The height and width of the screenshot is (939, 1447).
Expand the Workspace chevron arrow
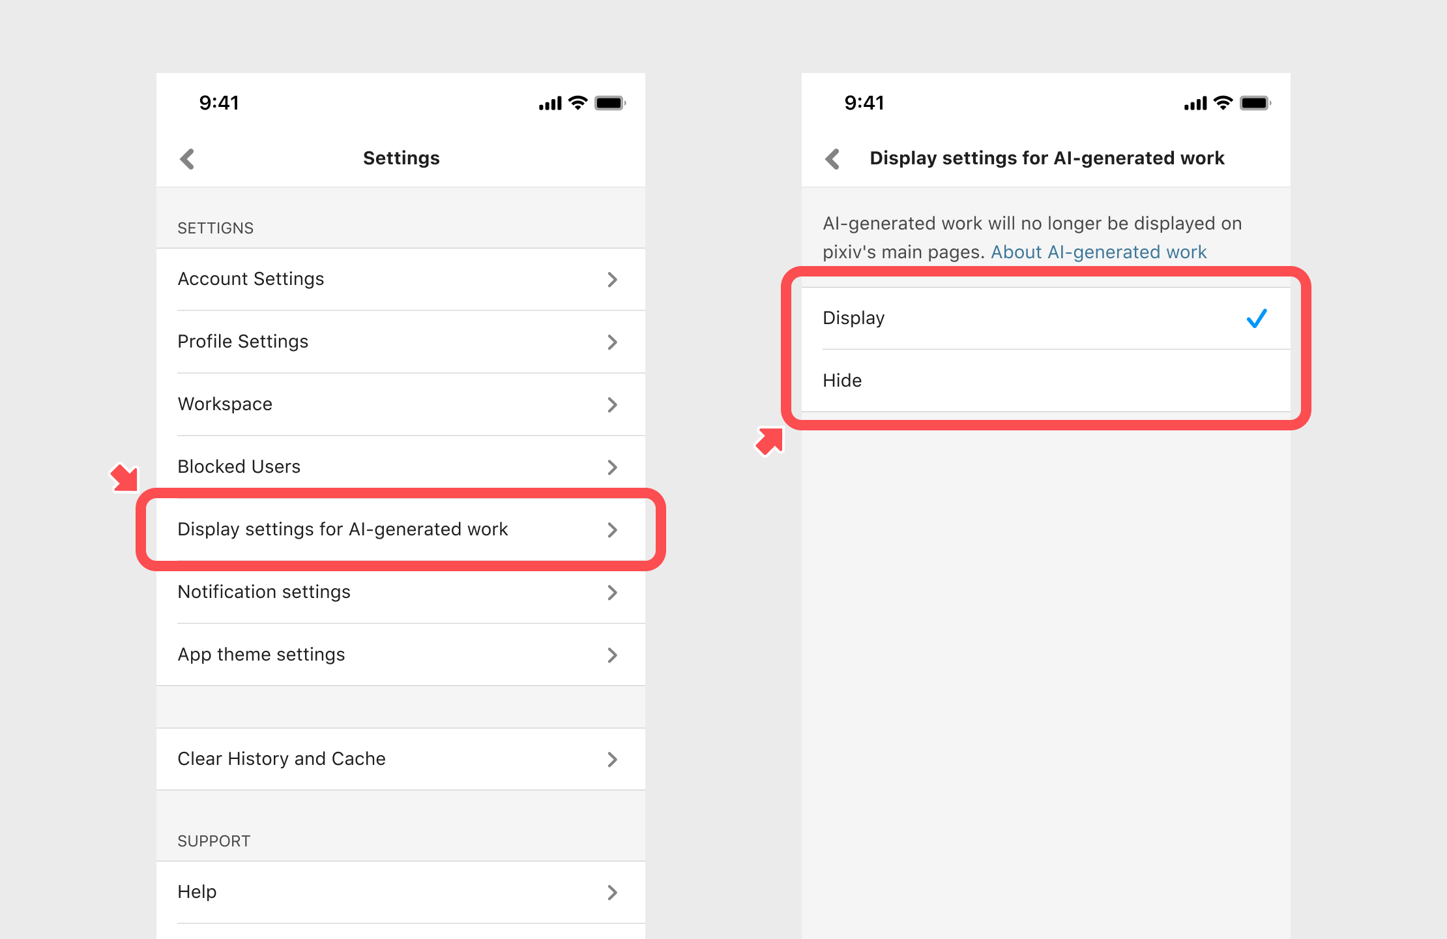coord(612,405)
